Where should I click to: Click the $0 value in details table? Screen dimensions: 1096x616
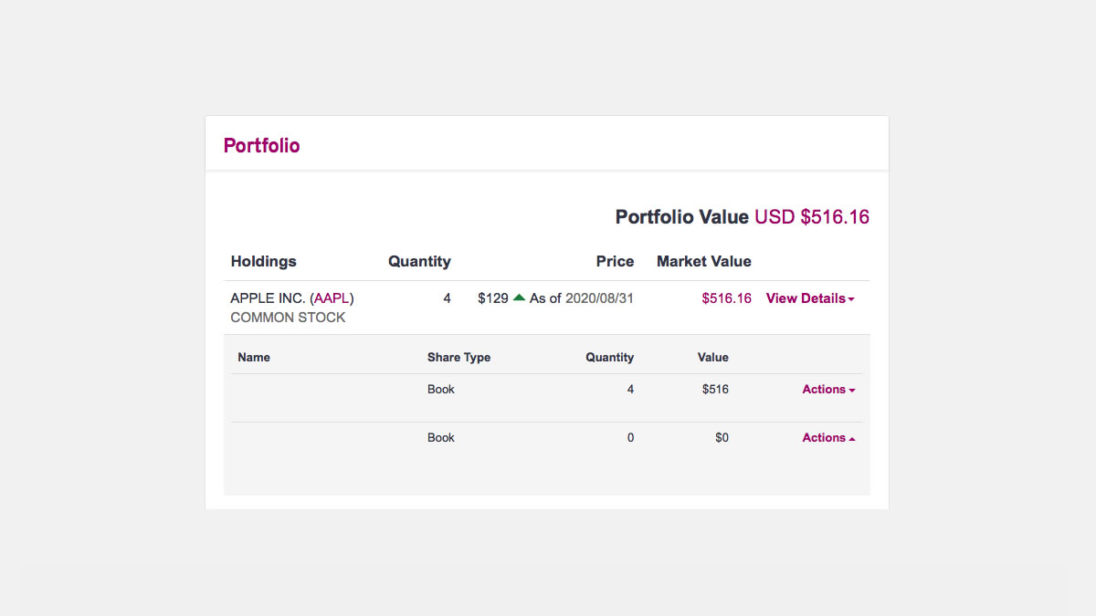[x=722, y=438]
